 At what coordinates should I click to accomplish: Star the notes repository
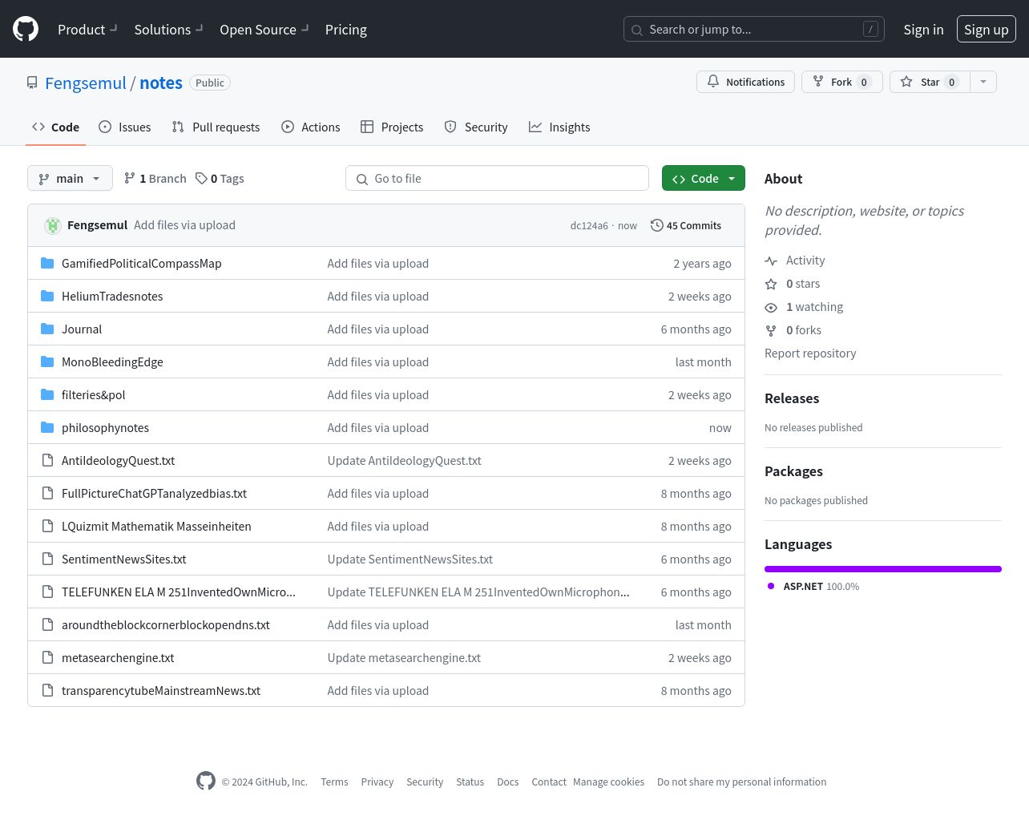click(x=930, y=82)
